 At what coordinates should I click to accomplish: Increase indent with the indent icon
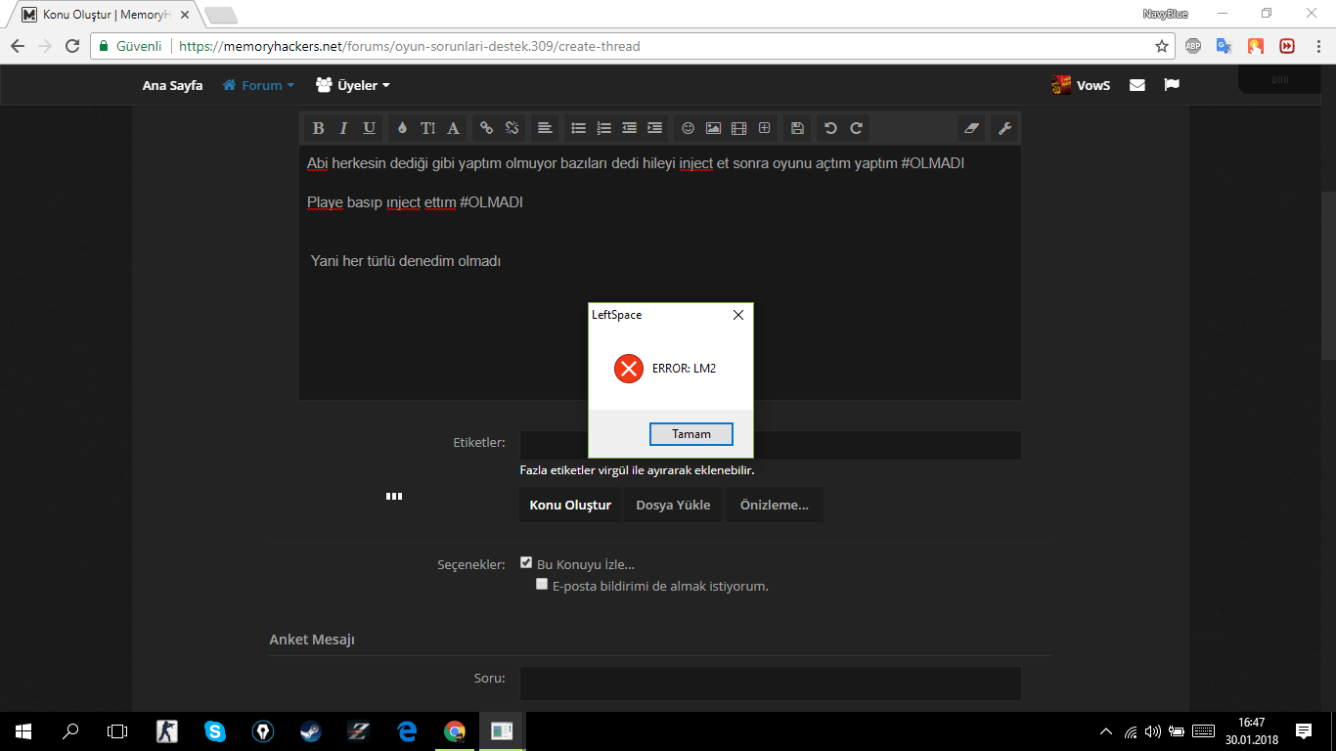point(654,128)
